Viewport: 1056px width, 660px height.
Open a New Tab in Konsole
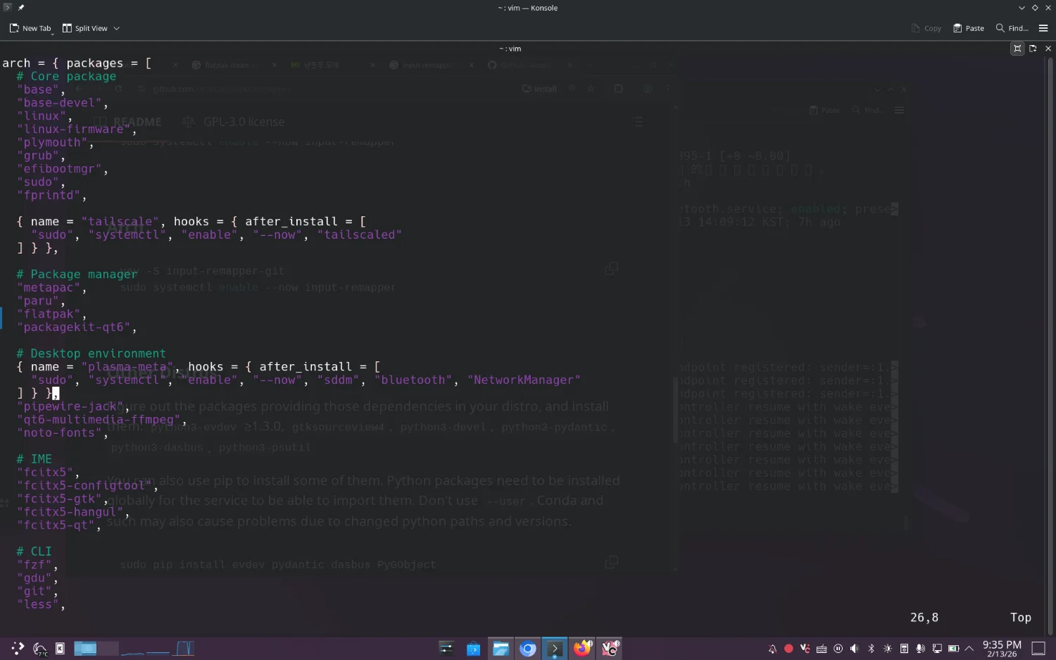30,28
